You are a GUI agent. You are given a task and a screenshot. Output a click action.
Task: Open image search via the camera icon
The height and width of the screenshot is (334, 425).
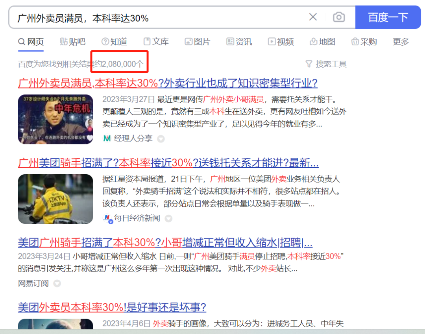(x=338, y=17)
